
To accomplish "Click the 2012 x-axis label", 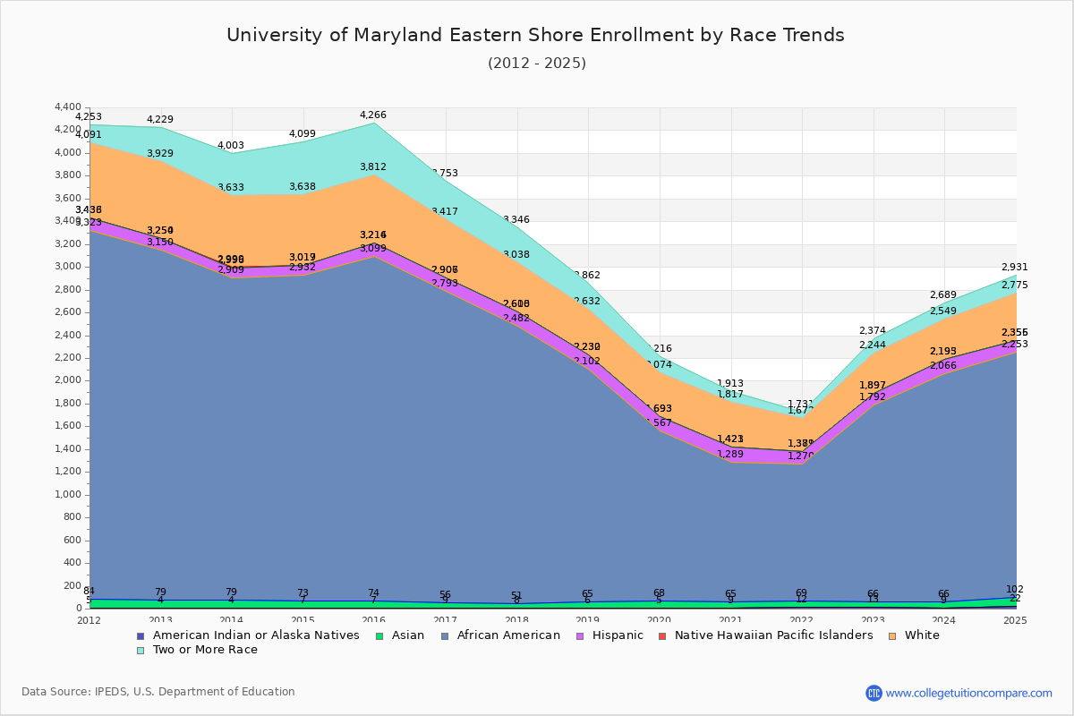I will pyautogui.click(x=89, y=619).
